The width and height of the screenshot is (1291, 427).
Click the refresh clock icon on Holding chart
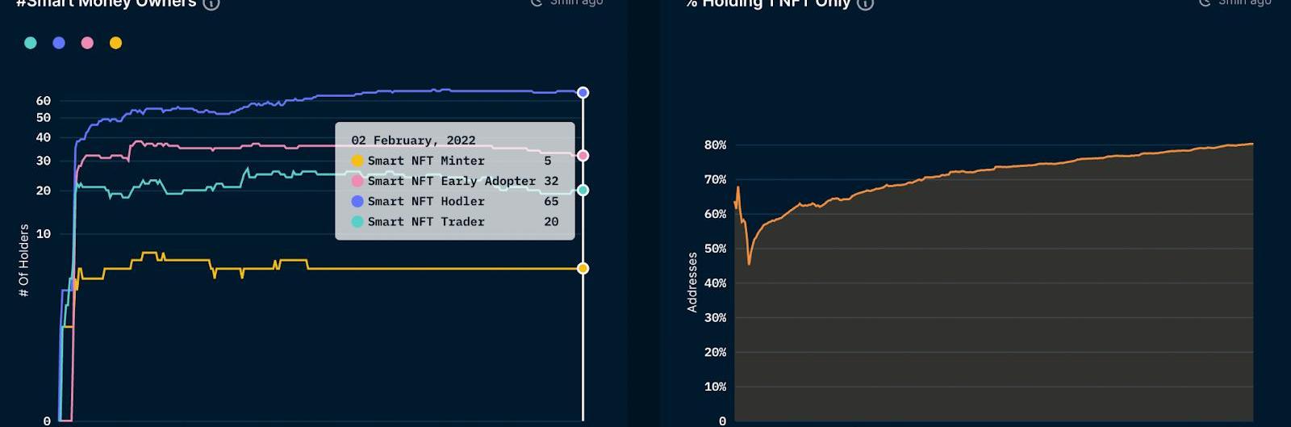1205,2
